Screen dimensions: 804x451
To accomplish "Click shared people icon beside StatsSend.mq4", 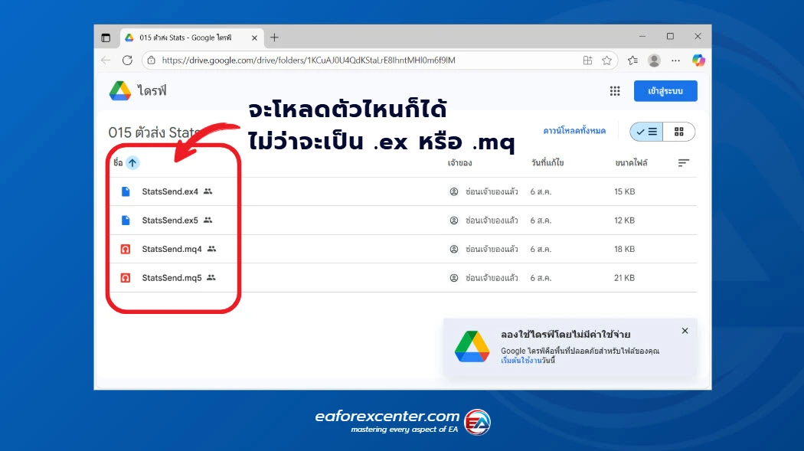I will 211,249.
